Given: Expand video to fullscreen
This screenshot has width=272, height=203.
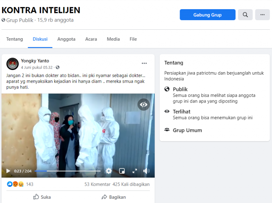Looking at the screenshot, I should 135,171.
